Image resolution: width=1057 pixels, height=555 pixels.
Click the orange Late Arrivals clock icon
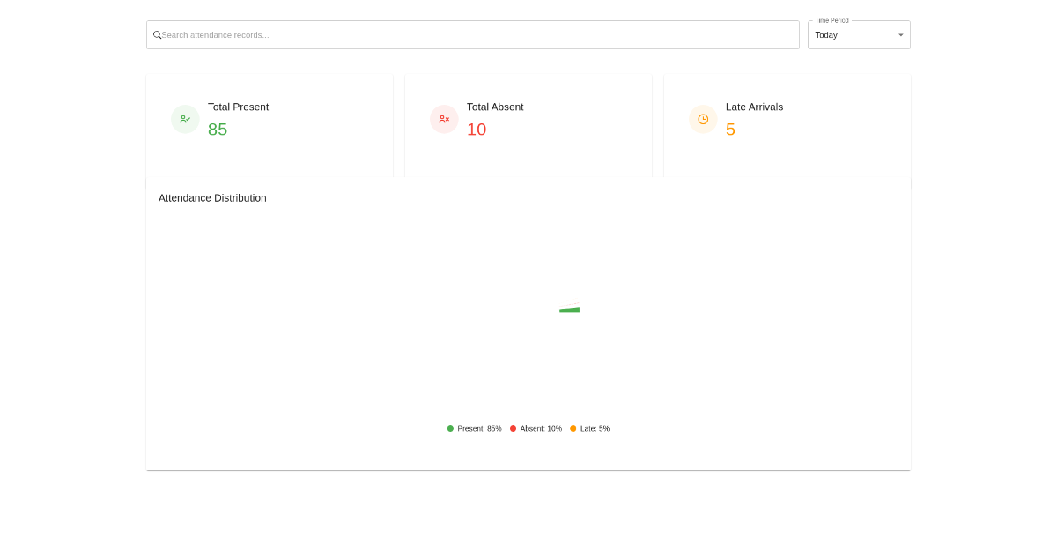[x=703, y=119]
